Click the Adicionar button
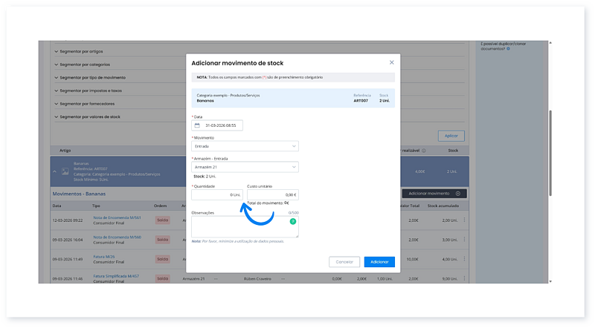 point(379,262)
